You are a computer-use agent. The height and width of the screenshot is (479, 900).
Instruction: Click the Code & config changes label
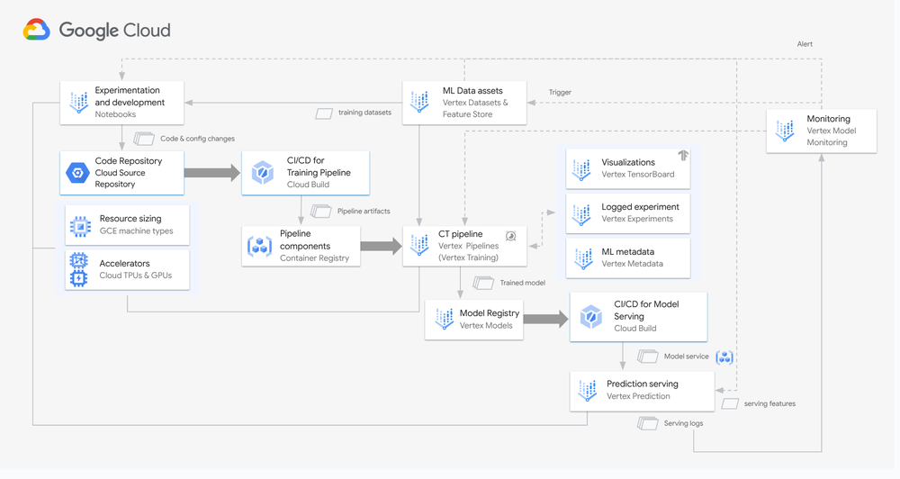[x=197, y=139]
